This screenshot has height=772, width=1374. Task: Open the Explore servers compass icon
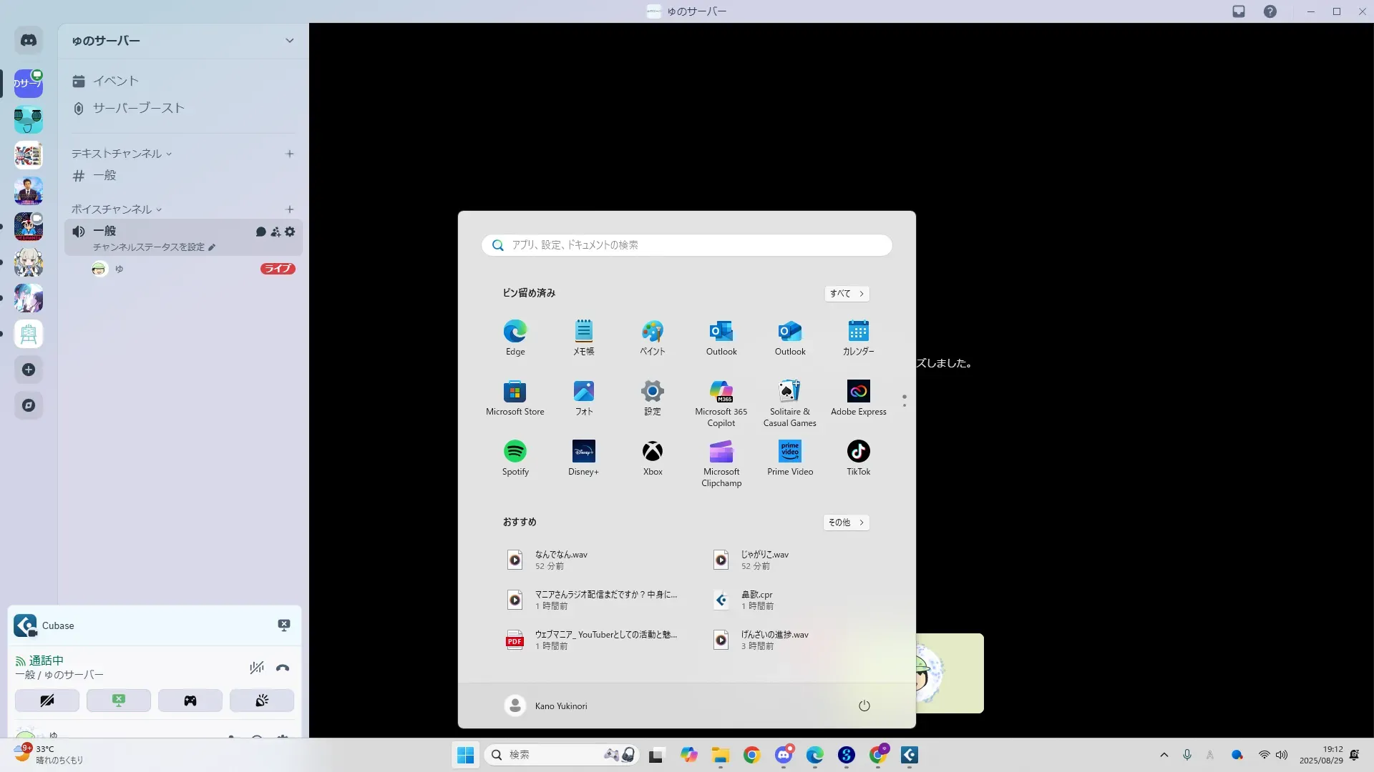(x=29, y=405)
